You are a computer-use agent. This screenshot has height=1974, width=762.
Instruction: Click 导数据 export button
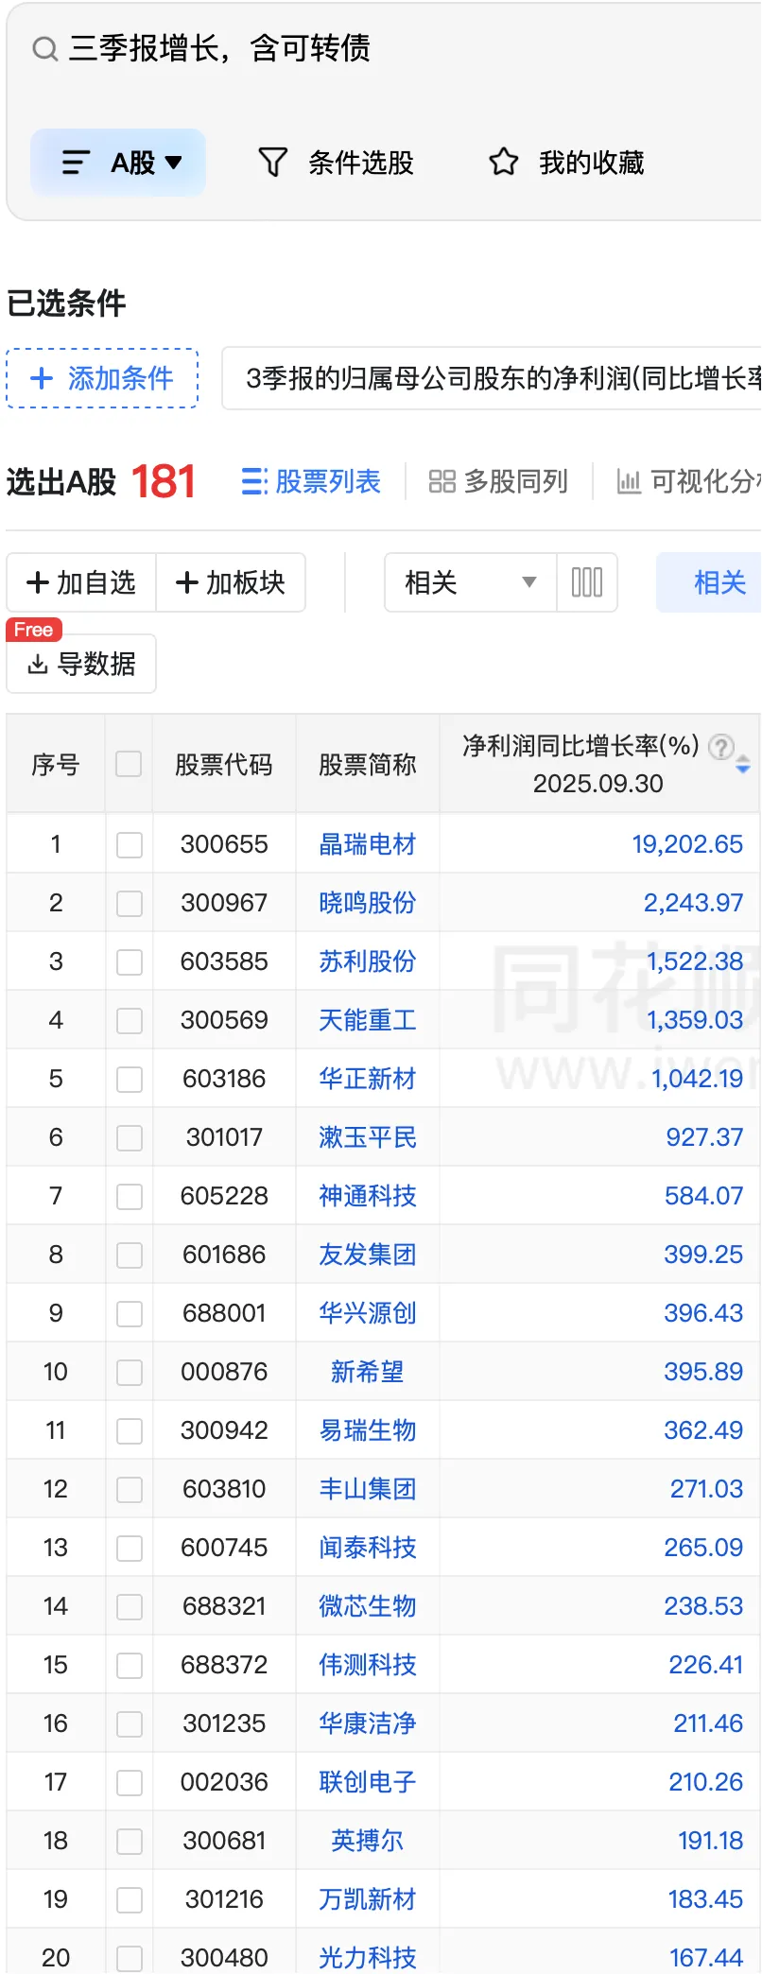tap(81, 664)
